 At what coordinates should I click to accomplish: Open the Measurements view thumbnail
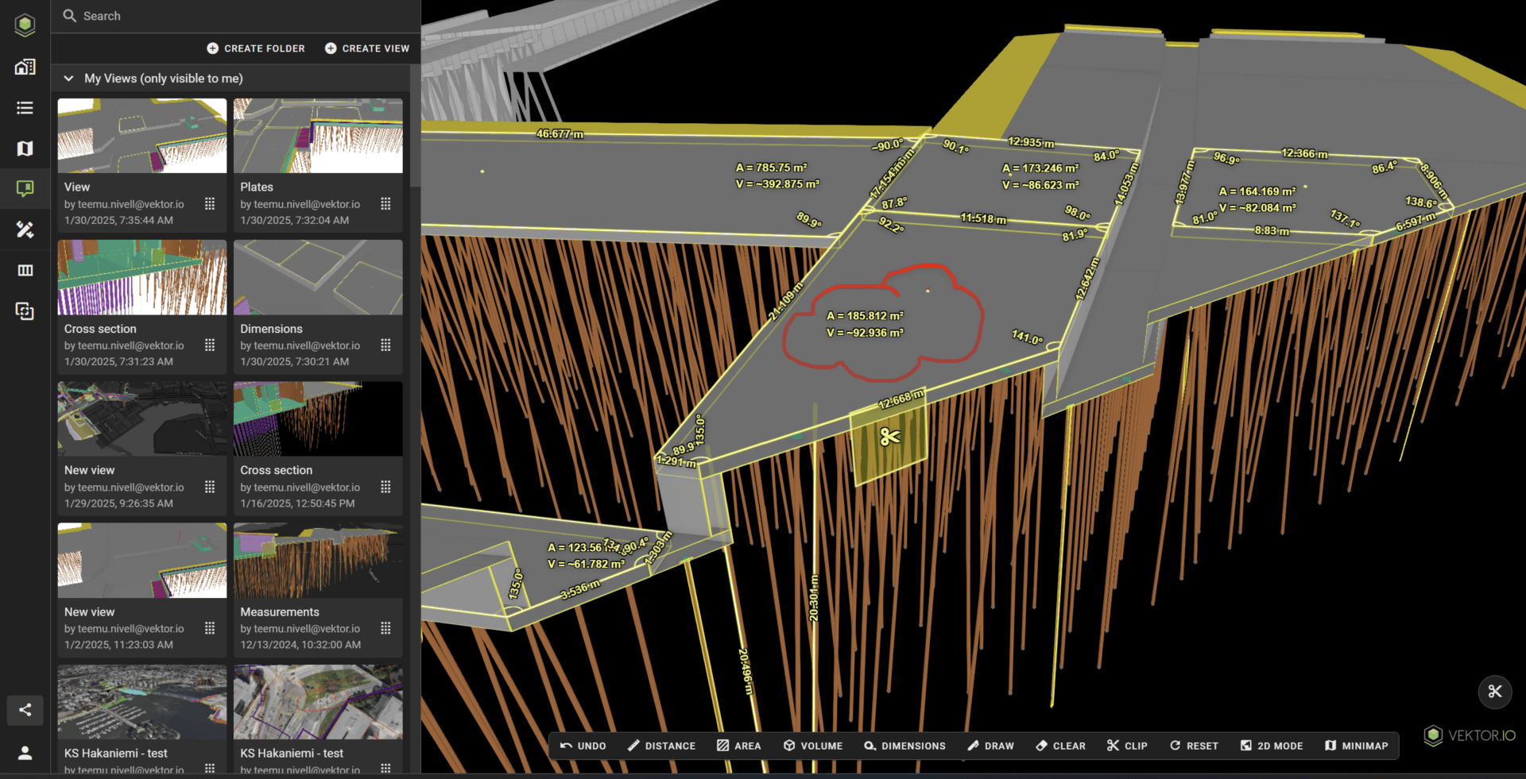pos(318,561)
